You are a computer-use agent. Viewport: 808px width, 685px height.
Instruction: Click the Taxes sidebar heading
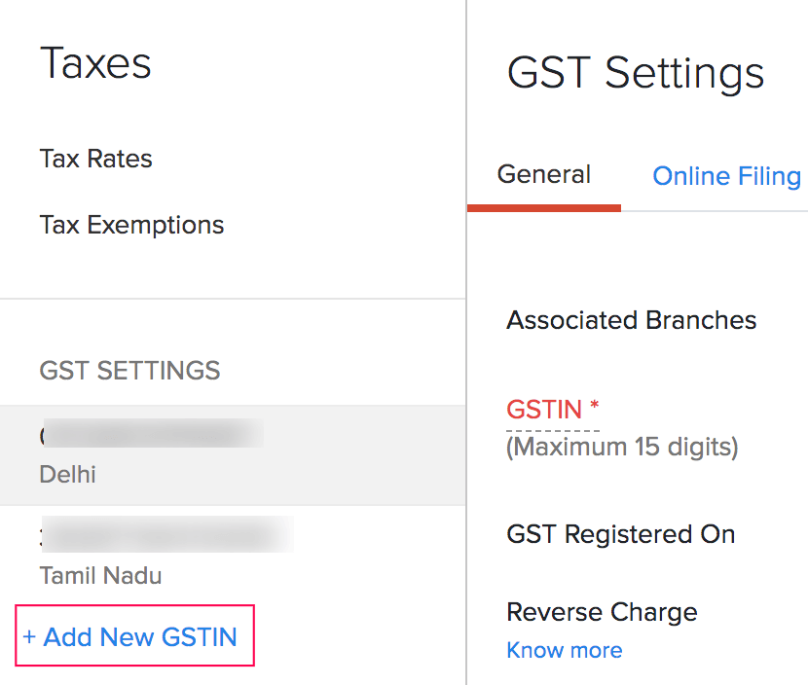(x=95, y=63)
